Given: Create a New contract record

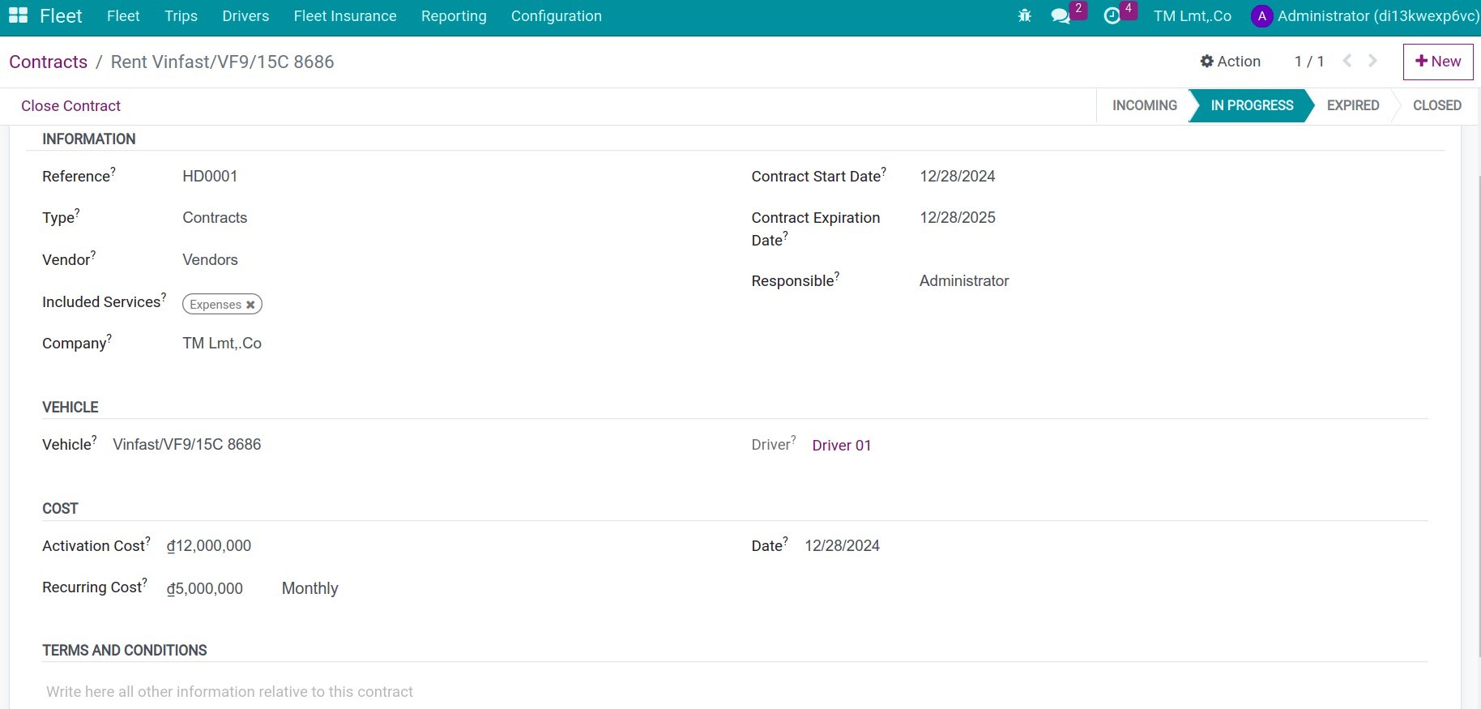Looking at the screenshot, I should click(x=1438, y=62).
